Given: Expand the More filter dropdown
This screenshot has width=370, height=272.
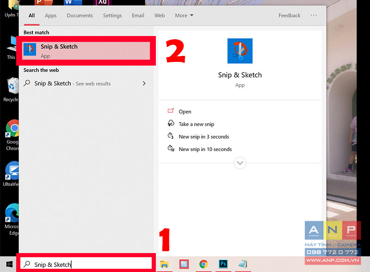Looking at the screenshot, I should [x=184, y=16].
